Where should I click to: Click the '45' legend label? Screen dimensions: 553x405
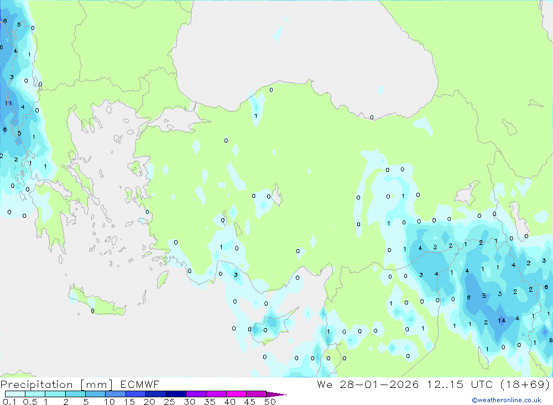[250, 402]
